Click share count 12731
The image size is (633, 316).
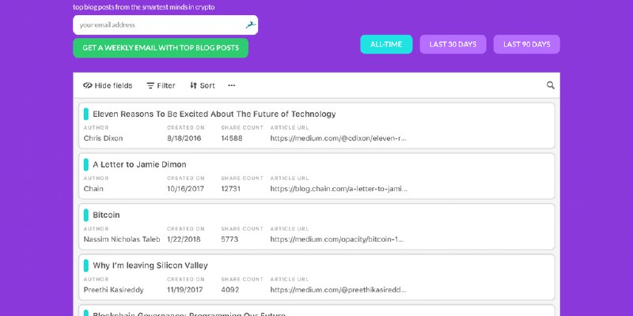point(231,189)
